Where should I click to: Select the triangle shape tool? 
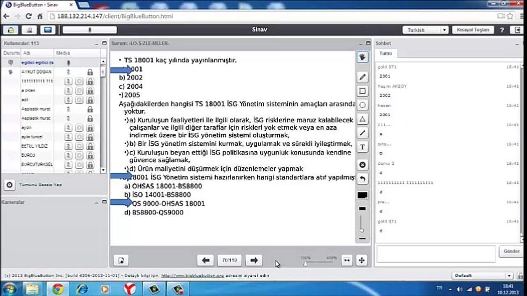[x=362, y=119]
